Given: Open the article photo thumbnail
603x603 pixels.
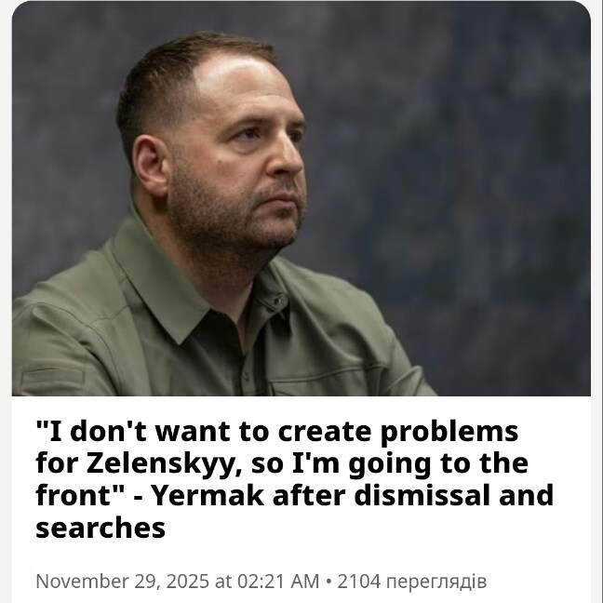Looking at the screenshot, I should tap(301, 198).
